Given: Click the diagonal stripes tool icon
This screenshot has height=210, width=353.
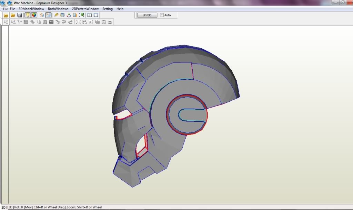Looking at the screenshot, I should [x=32, y=22].
